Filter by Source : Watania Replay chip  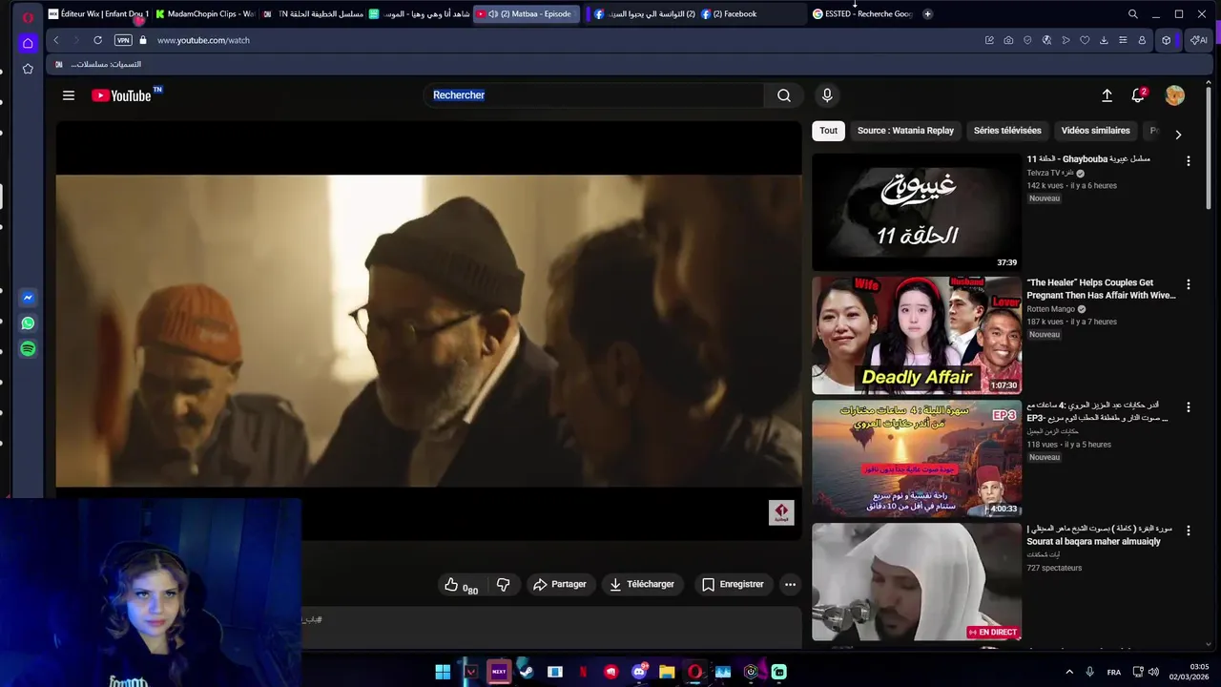(x=905, y=131)
